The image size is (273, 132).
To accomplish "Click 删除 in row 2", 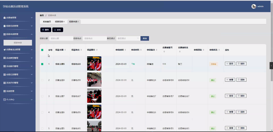I will click(241, 80).
